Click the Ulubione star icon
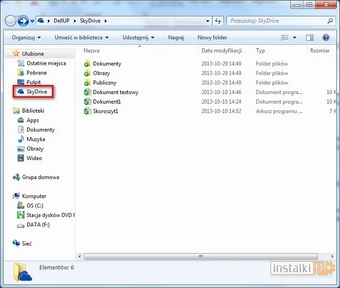Viewport: 340px width, 288px height. pyautogui.click(x=16, y=53)
